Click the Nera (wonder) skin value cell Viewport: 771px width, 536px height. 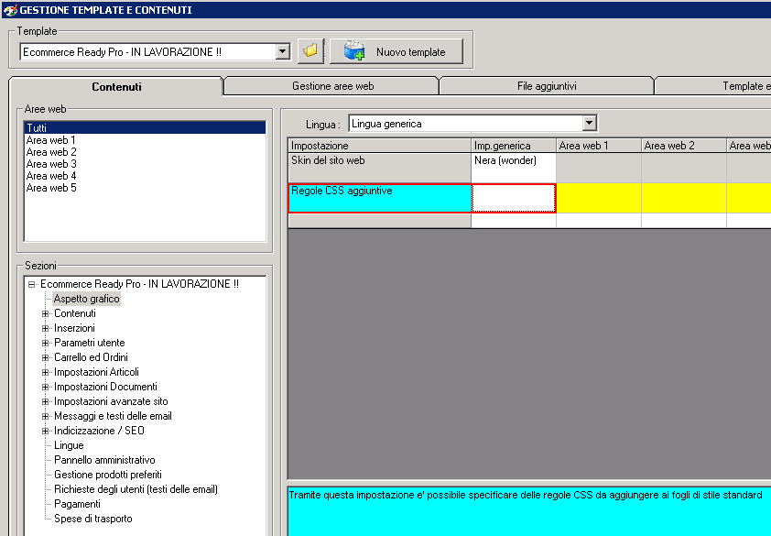pos(514,168)
